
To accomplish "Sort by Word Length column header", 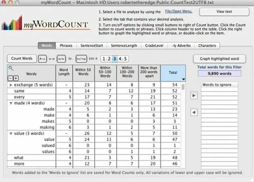I will [x=64, y=73].
